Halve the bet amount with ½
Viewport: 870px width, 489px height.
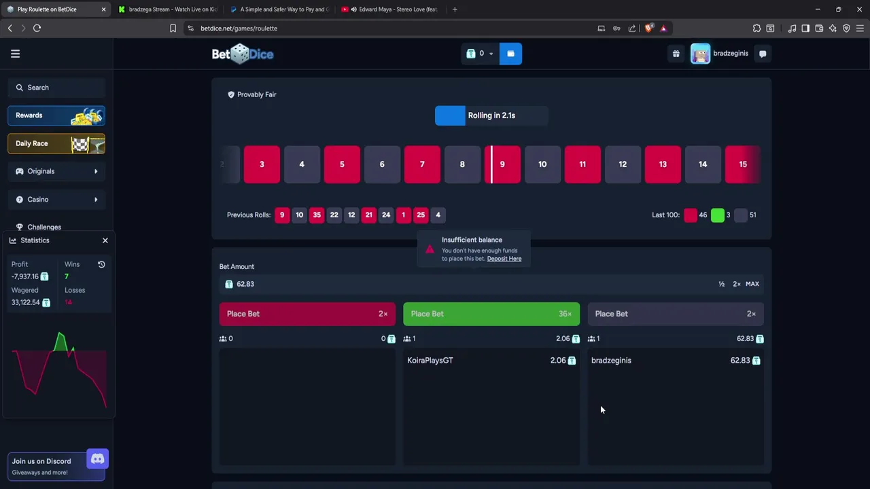tap(721, 284)
